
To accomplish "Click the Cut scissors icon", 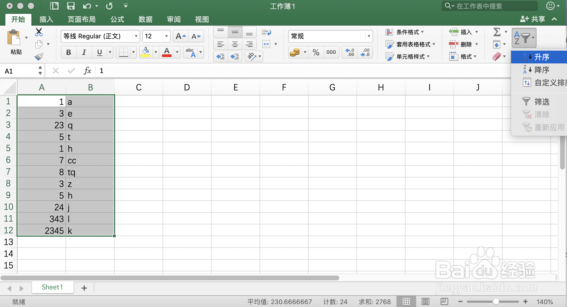I will pos(39,32).
